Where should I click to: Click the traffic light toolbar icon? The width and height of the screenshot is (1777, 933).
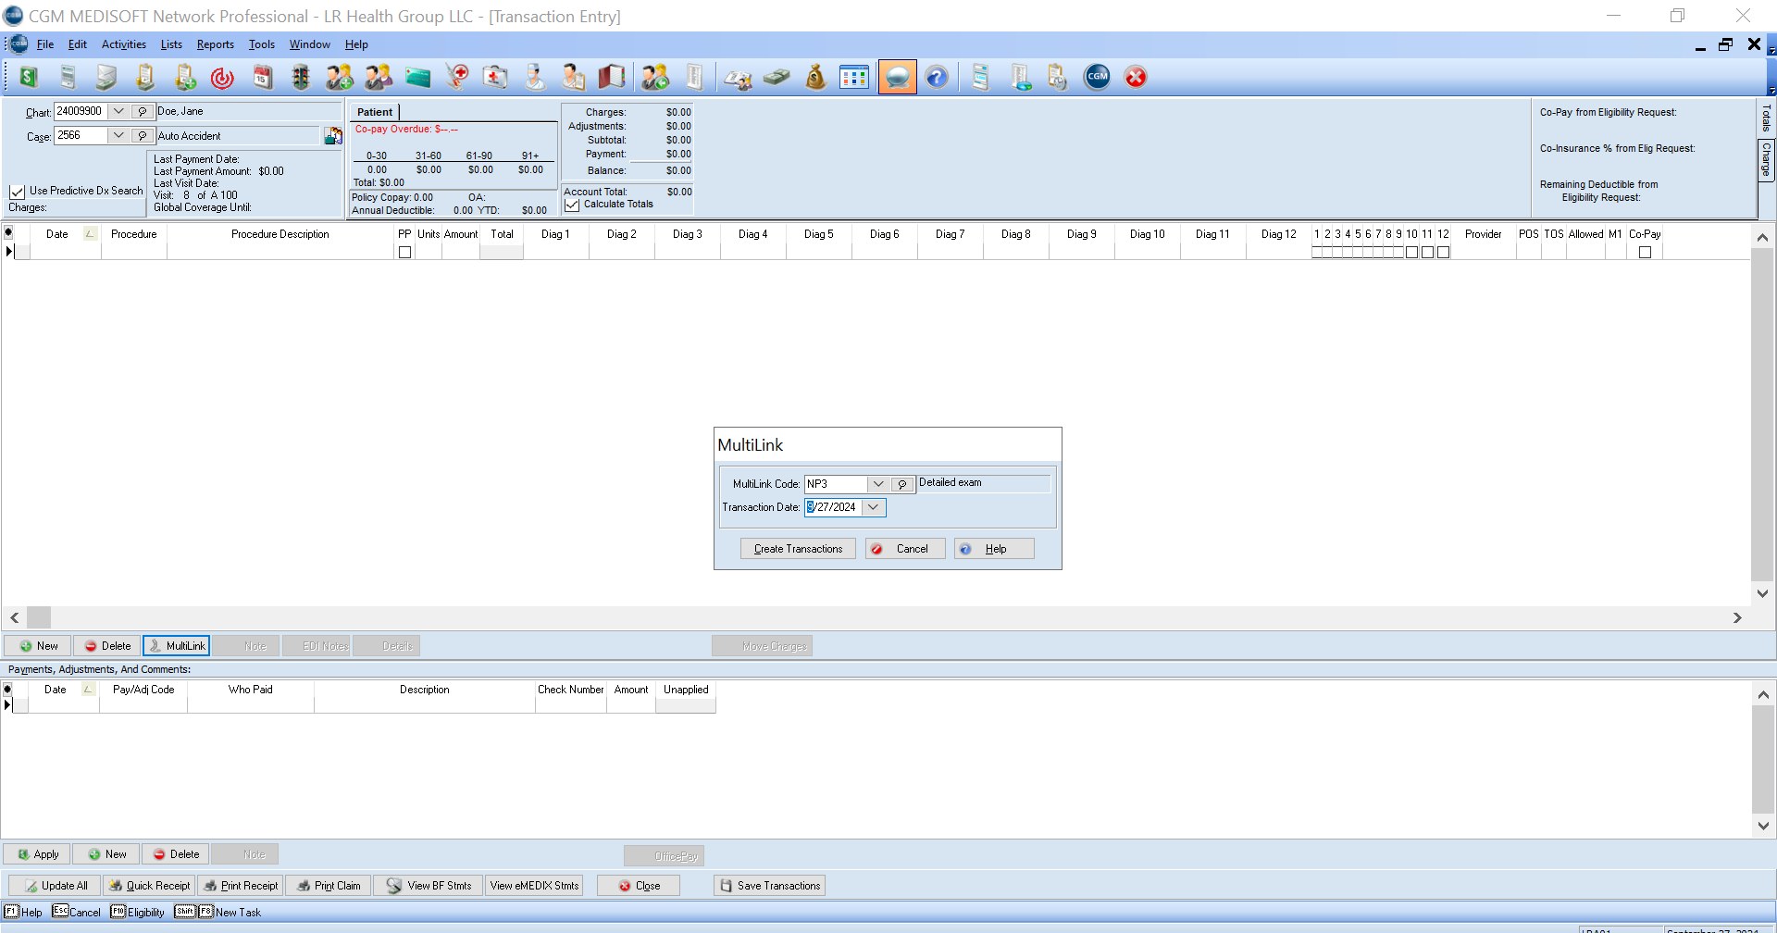(301, 78)
